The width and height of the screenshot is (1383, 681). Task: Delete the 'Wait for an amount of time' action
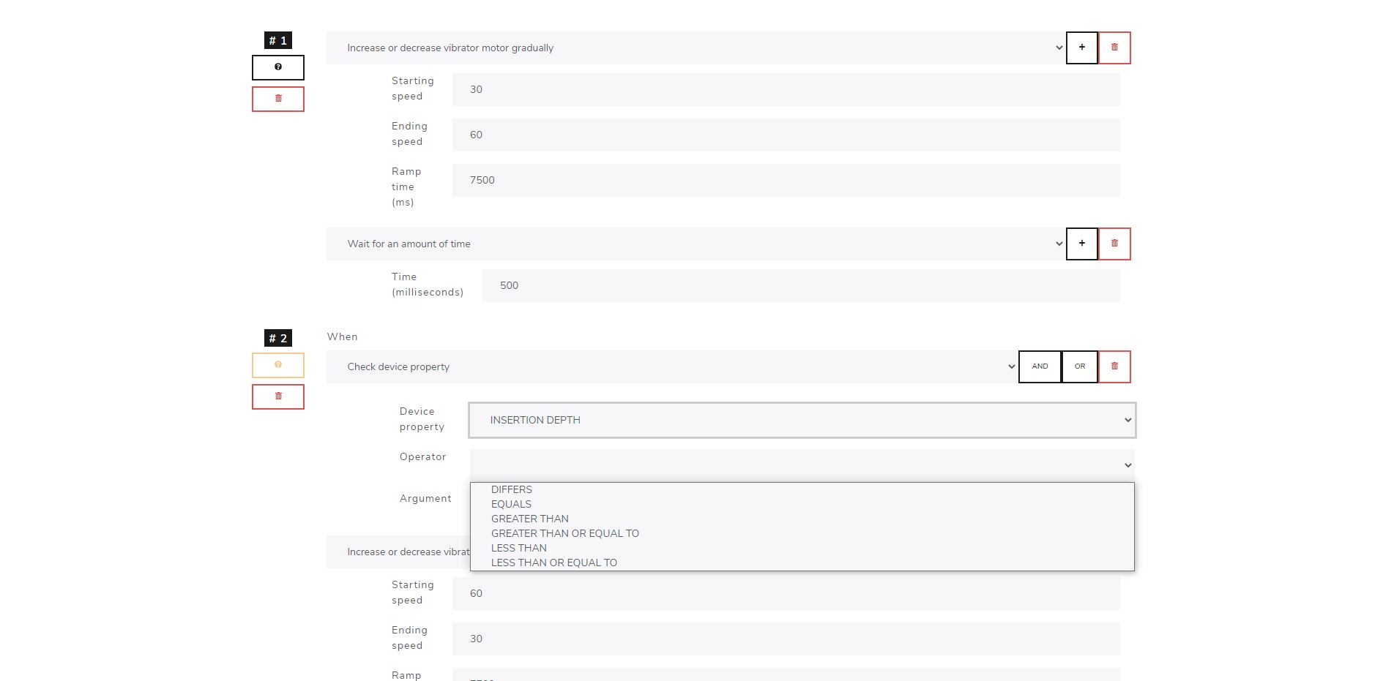[x=1114, y=244]
